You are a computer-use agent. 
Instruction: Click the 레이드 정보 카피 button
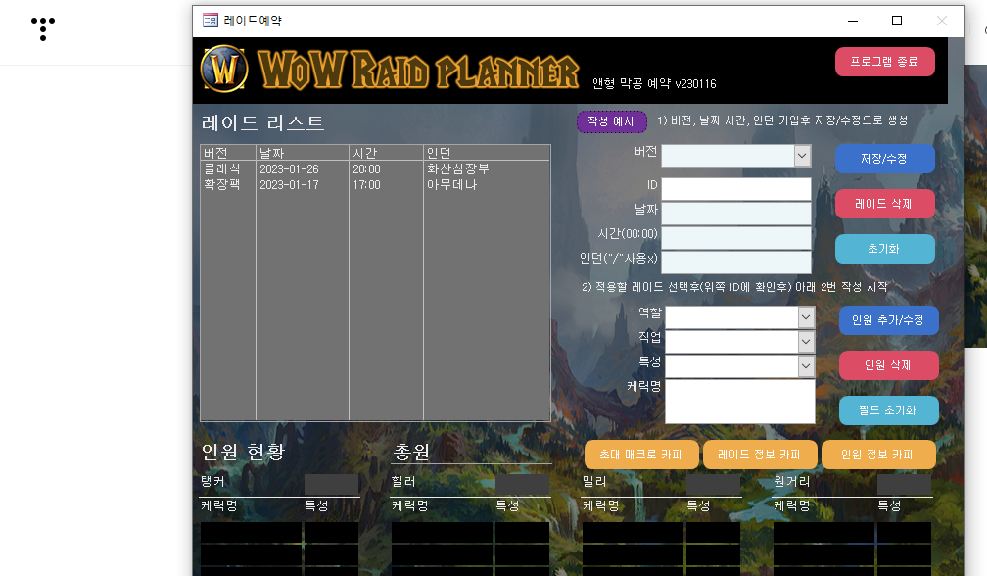[760, 455]
